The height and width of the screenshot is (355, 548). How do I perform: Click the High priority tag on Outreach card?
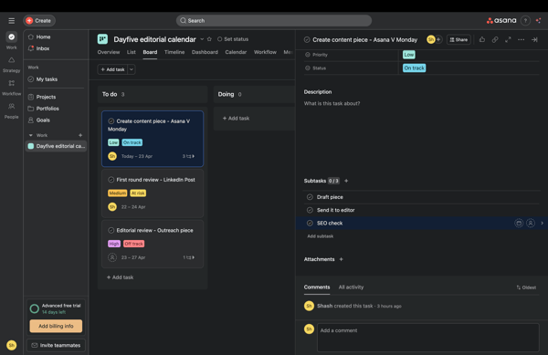(x=114, y=244)
